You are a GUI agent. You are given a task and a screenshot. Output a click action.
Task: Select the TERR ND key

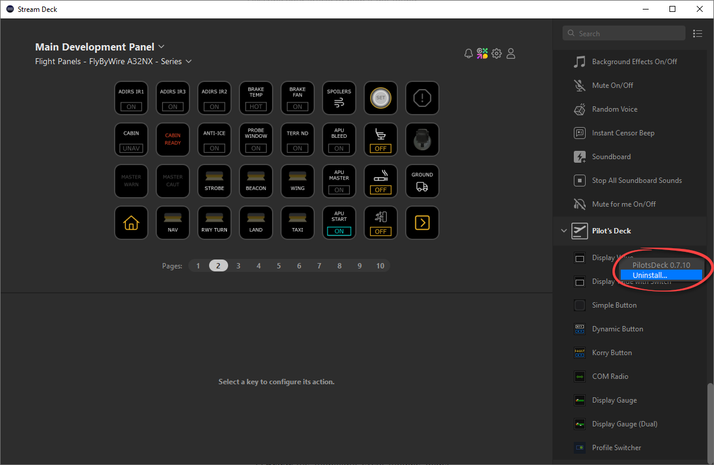click(298, 140)
